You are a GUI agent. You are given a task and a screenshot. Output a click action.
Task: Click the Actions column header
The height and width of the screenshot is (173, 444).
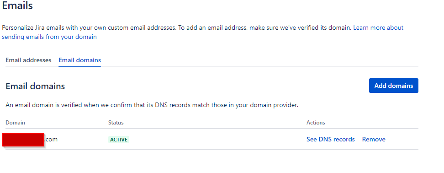tap(316, 123)
